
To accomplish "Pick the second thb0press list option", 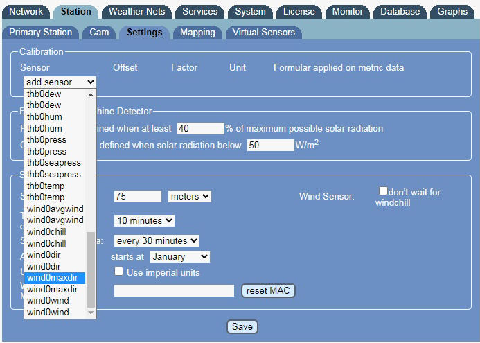I will [x=55, y=151].
